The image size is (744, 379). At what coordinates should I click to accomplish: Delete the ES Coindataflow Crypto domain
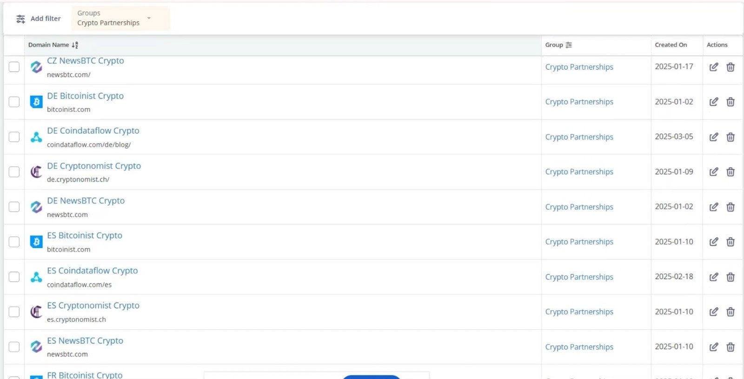point(731,277)
